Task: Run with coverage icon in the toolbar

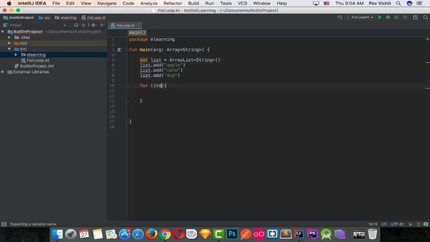Action: [396, 17]
